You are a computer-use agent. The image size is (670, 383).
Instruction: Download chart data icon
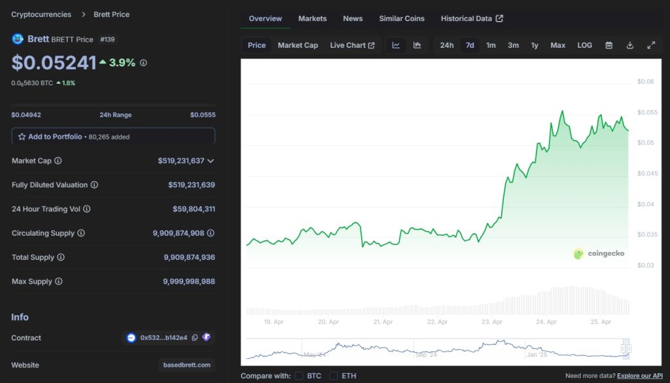tap(630, 45)
